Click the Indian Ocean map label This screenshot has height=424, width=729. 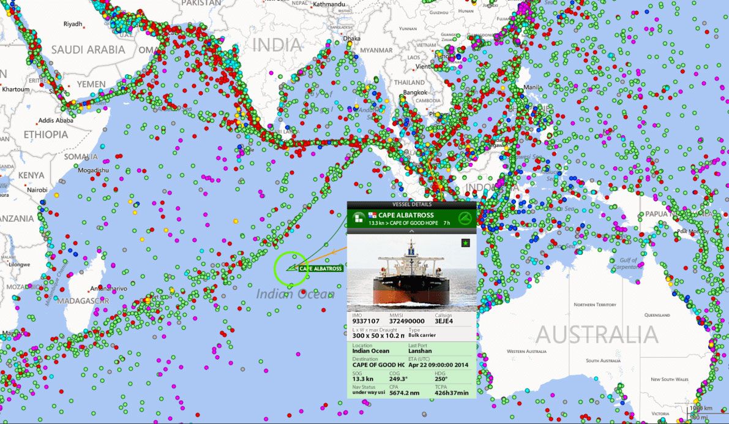pos(295,294)
